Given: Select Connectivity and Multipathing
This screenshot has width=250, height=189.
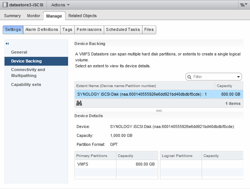Looking at the screenshot, I should pyautogui.click(x=28, y=73).
